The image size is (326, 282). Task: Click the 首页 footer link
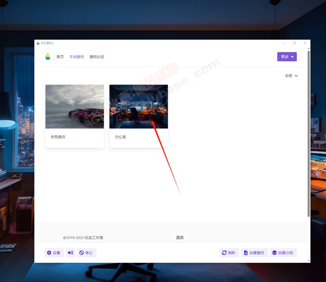180,238
